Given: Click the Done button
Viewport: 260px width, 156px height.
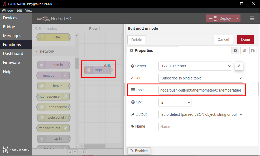Looking at the screenshot, I should click(245, 39).
